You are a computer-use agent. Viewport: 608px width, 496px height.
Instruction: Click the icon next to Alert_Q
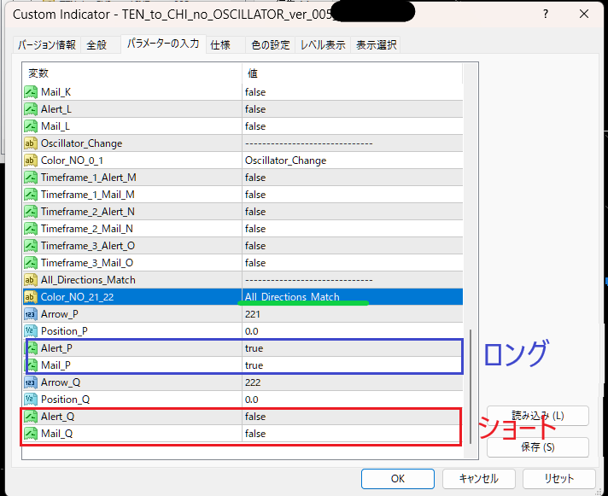pos(31,417)
